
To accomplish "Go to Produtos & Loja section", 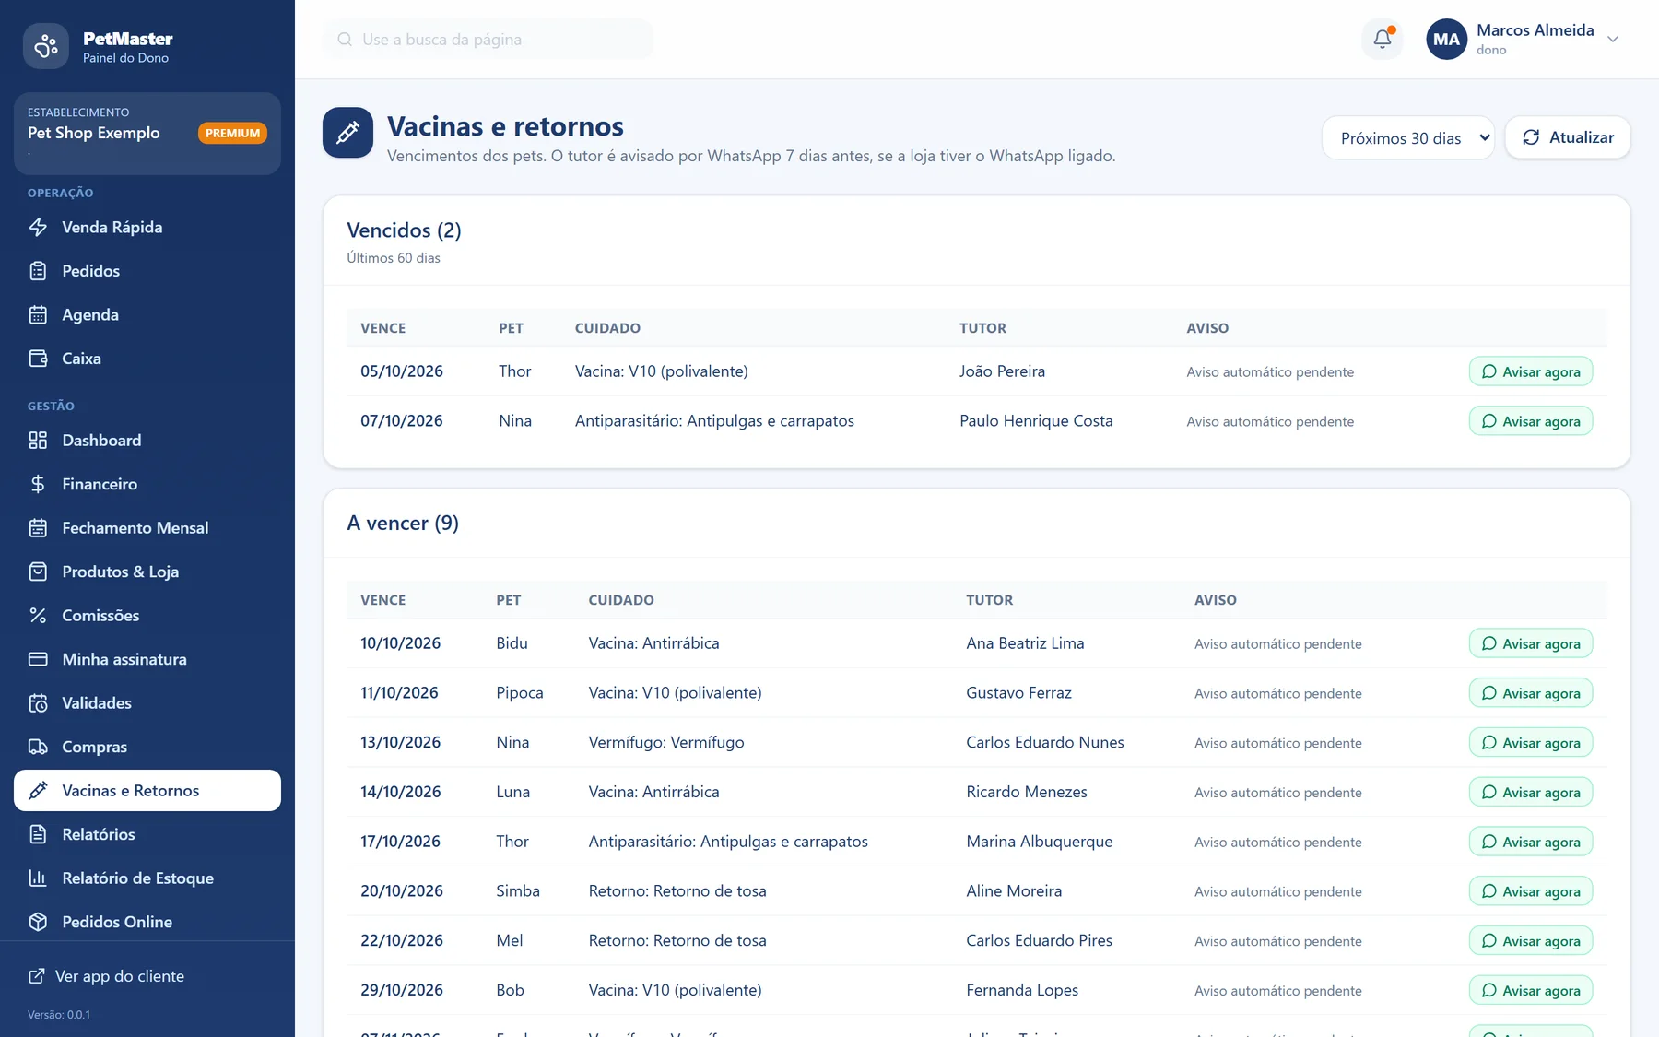I will point(147,572).
